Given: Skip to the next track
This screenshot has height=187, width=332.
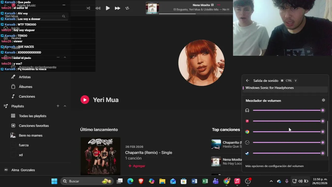Looking at the screenshot, I should 117,8.
